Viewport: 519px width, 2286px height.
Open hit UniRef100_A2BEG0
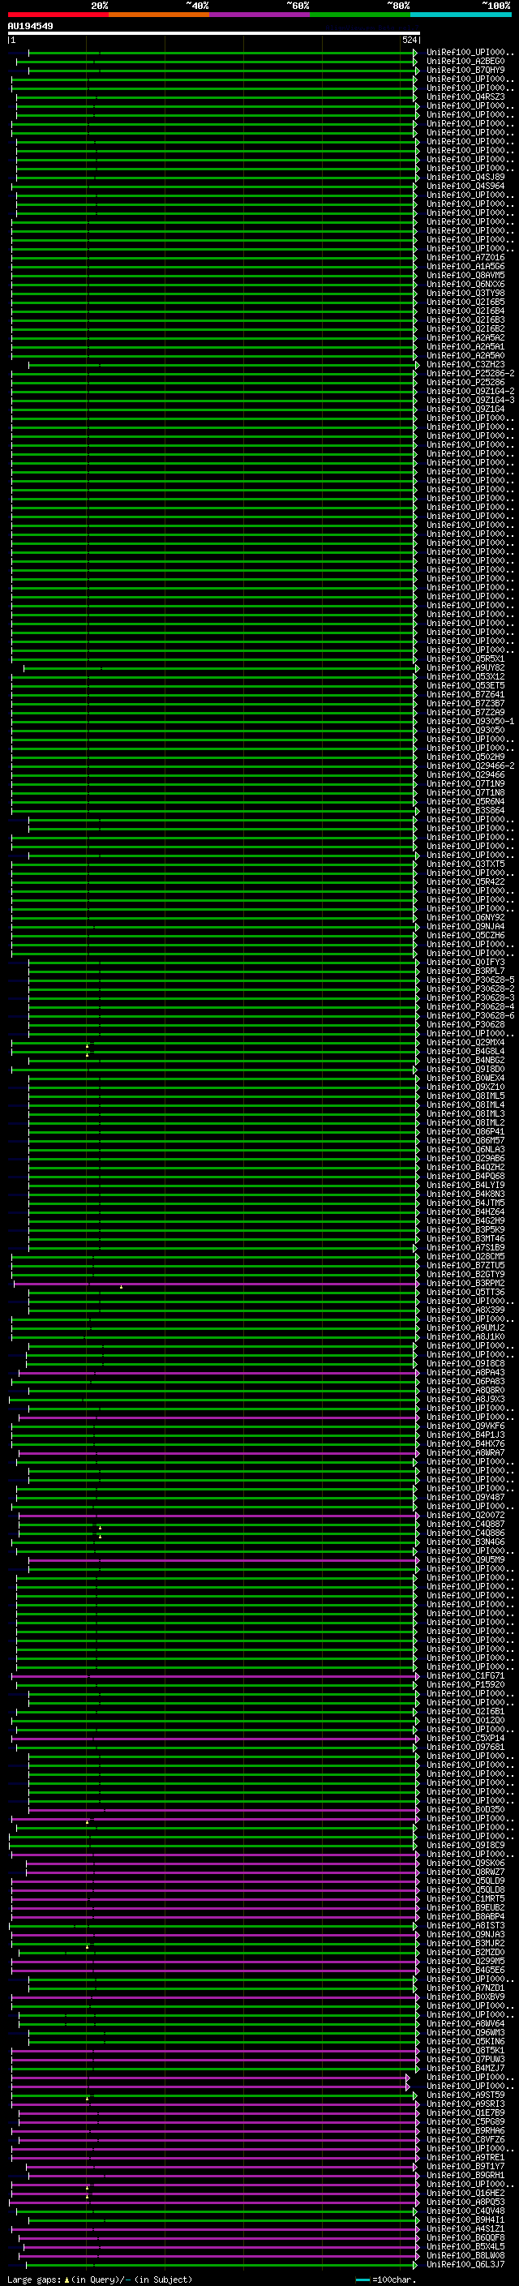[x=465, y=62]
